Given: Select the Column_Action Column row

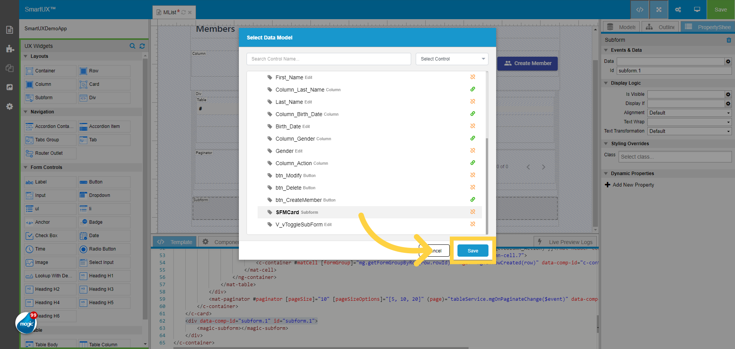Looking at the screenshot, I should [x=370, y=163].
